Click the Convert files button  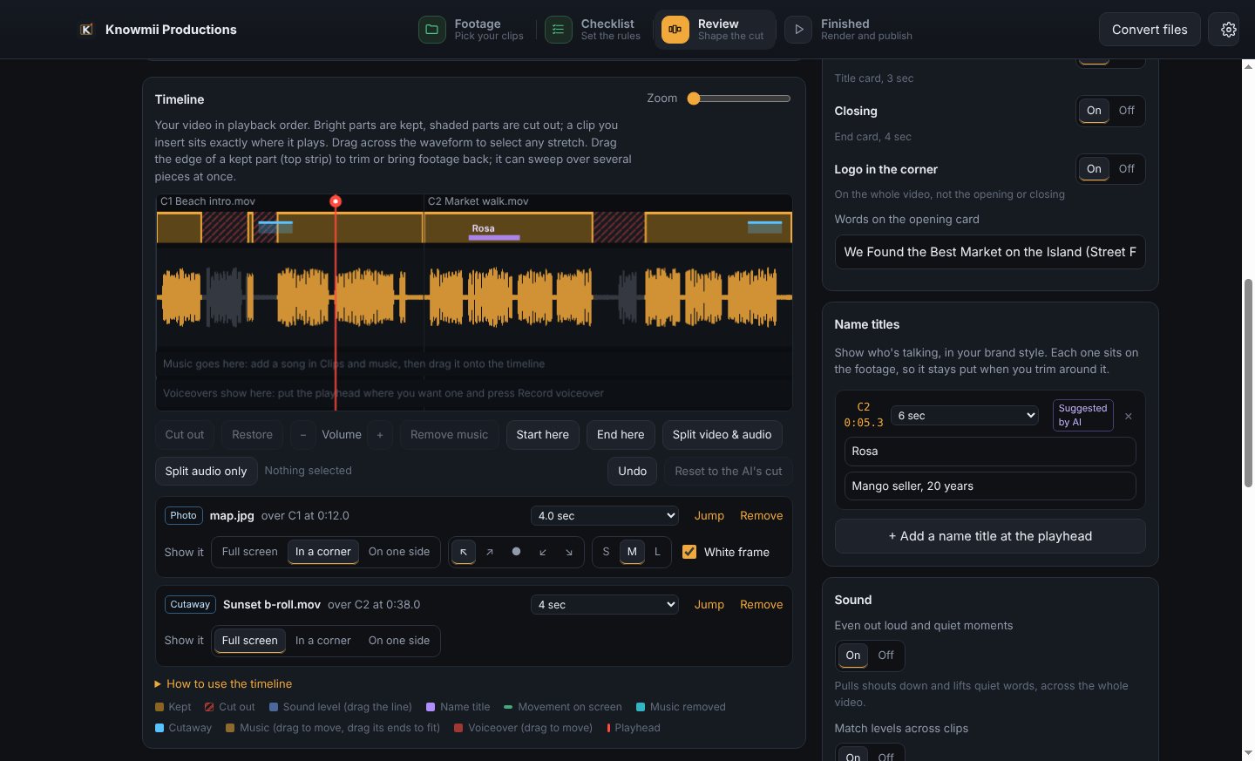tap(1150, 30)
